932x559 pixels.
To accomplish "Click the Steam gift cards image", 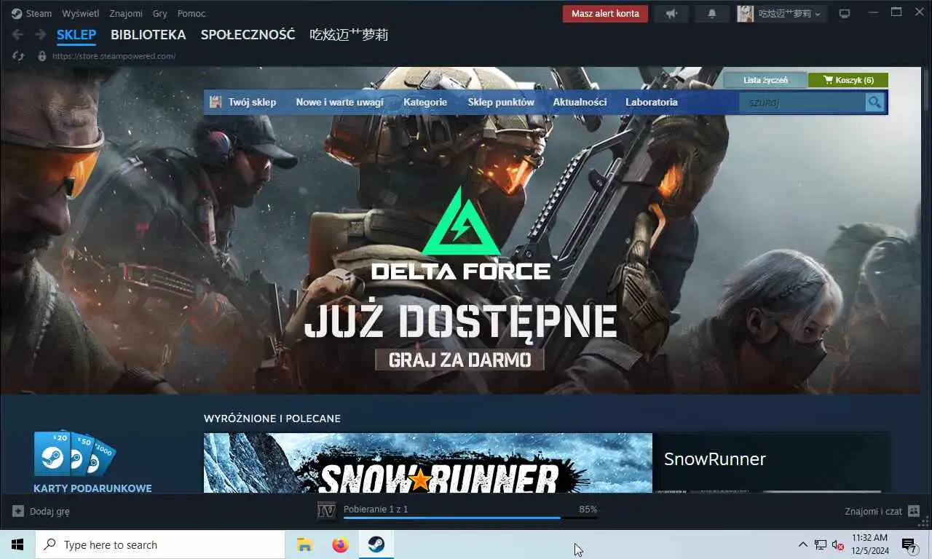I will [x=74, y=453].
